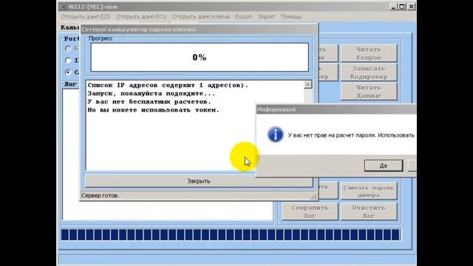Click the Сохранить Лог button

point(310,211)
